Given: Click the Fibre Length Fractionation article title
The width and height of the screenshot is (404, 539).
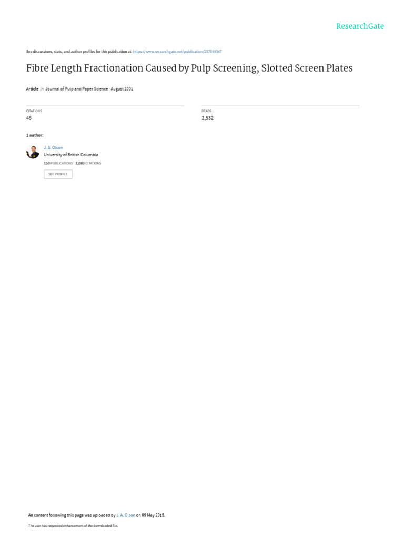Looking at the screenshot, I should point(189,68).
